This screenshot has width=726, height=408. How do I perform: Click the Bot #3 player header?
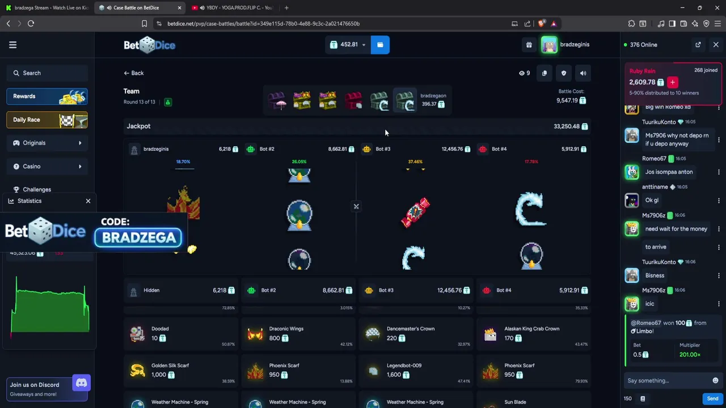[417, 149]
